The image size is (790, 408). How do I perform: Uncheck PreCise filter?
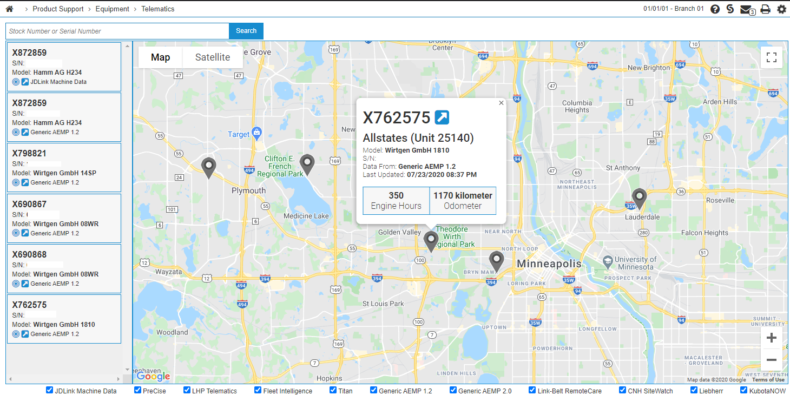pos(137,390)
